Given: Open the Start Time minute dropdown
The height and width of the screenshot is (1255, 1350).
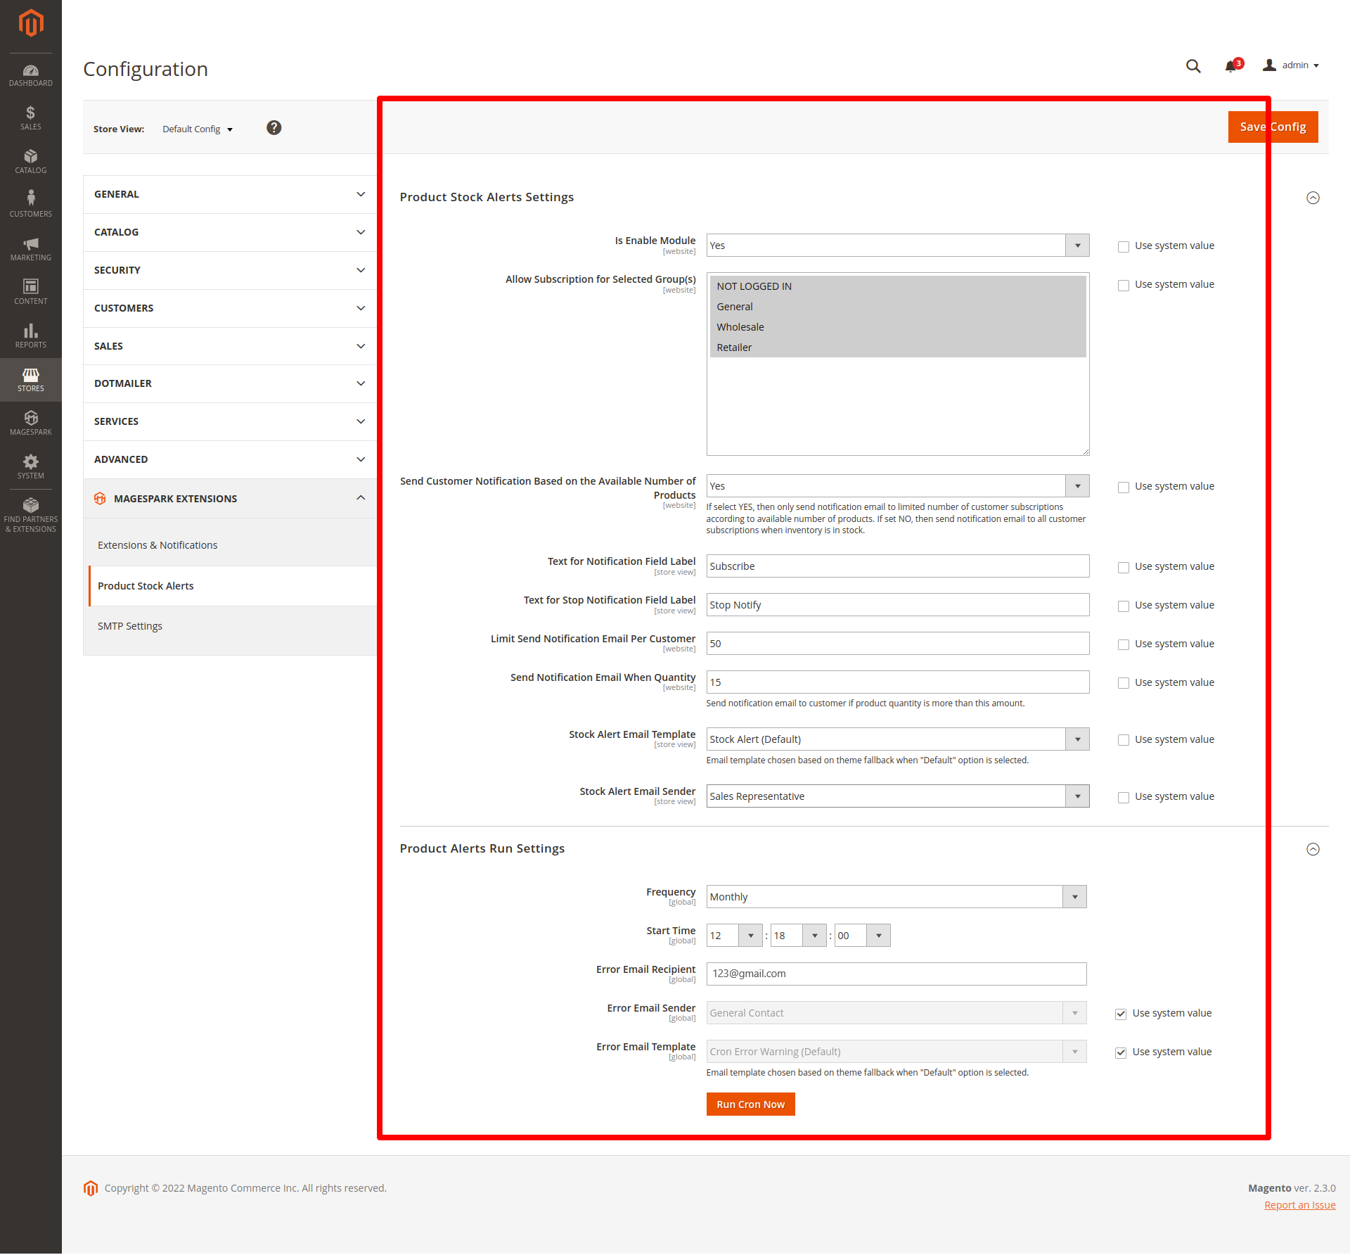Looking at the screenshot, I should (x=798, y=936).
